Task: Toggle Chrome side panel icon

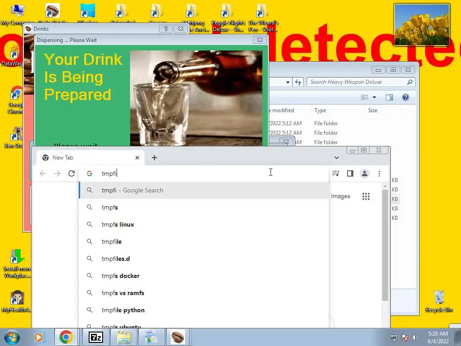Action: pyautogui.click(x=350, y=173)
